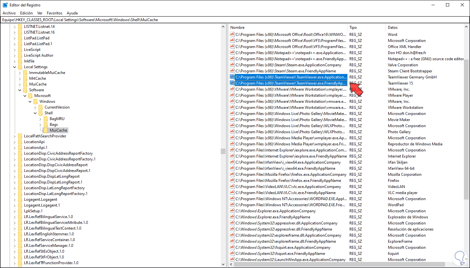
Task: Collapse the Microsoft key
Action: [x=25, y=96]
